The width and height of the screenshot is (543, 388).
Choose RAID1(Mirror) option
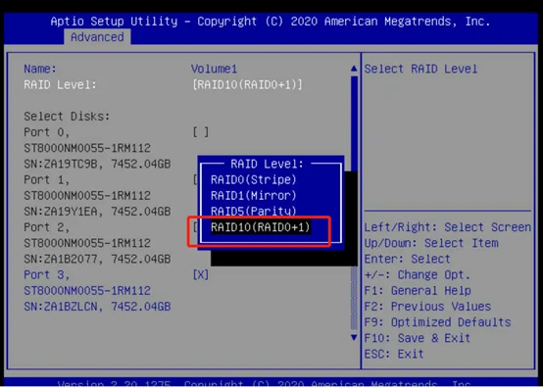[254, 196]
